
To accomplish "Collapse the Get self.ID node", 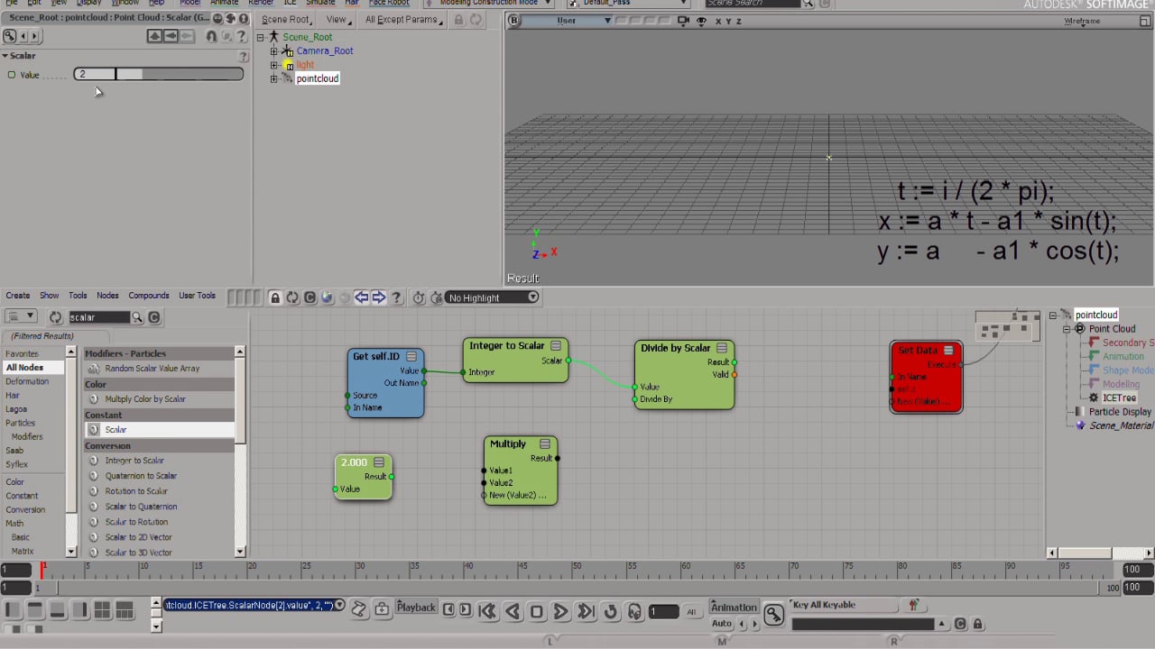I will click(x=410, y=357).
